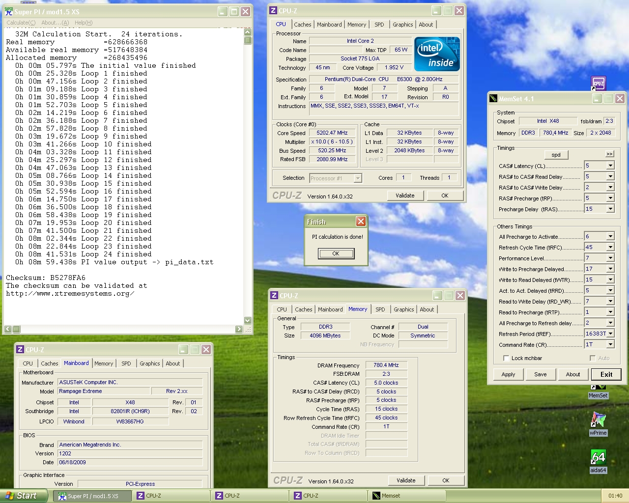Click the spd button in MemSet

(x=556, y=155)
